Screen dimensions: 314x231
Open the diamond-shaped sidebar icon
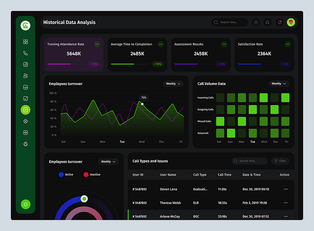click(x=25, y=121)
